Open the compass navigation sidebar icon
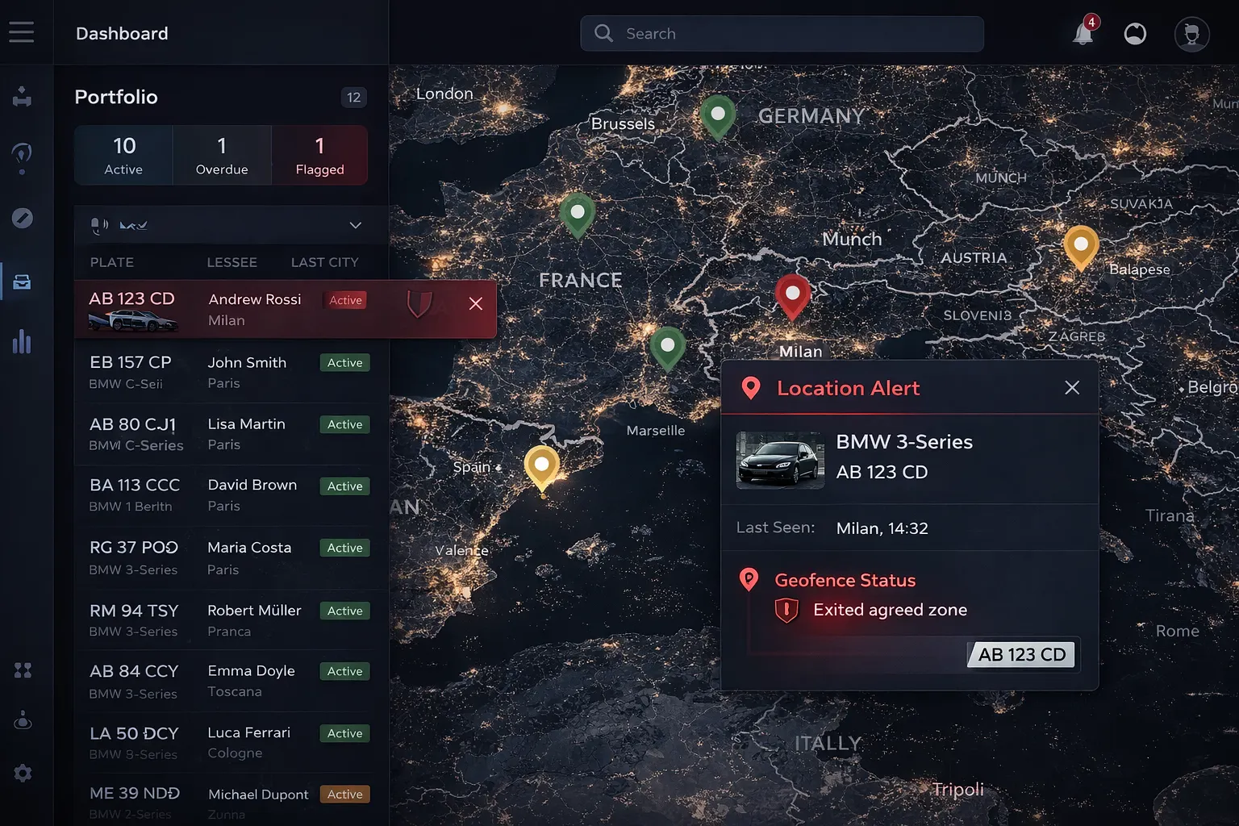 (23, 218)
